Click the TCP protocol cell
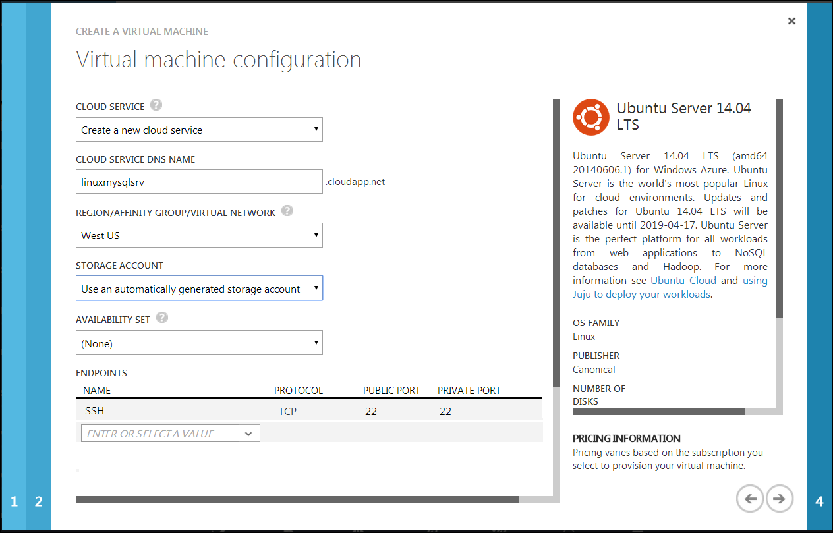Viewport: 833px width, 533px height. (287, 412)
